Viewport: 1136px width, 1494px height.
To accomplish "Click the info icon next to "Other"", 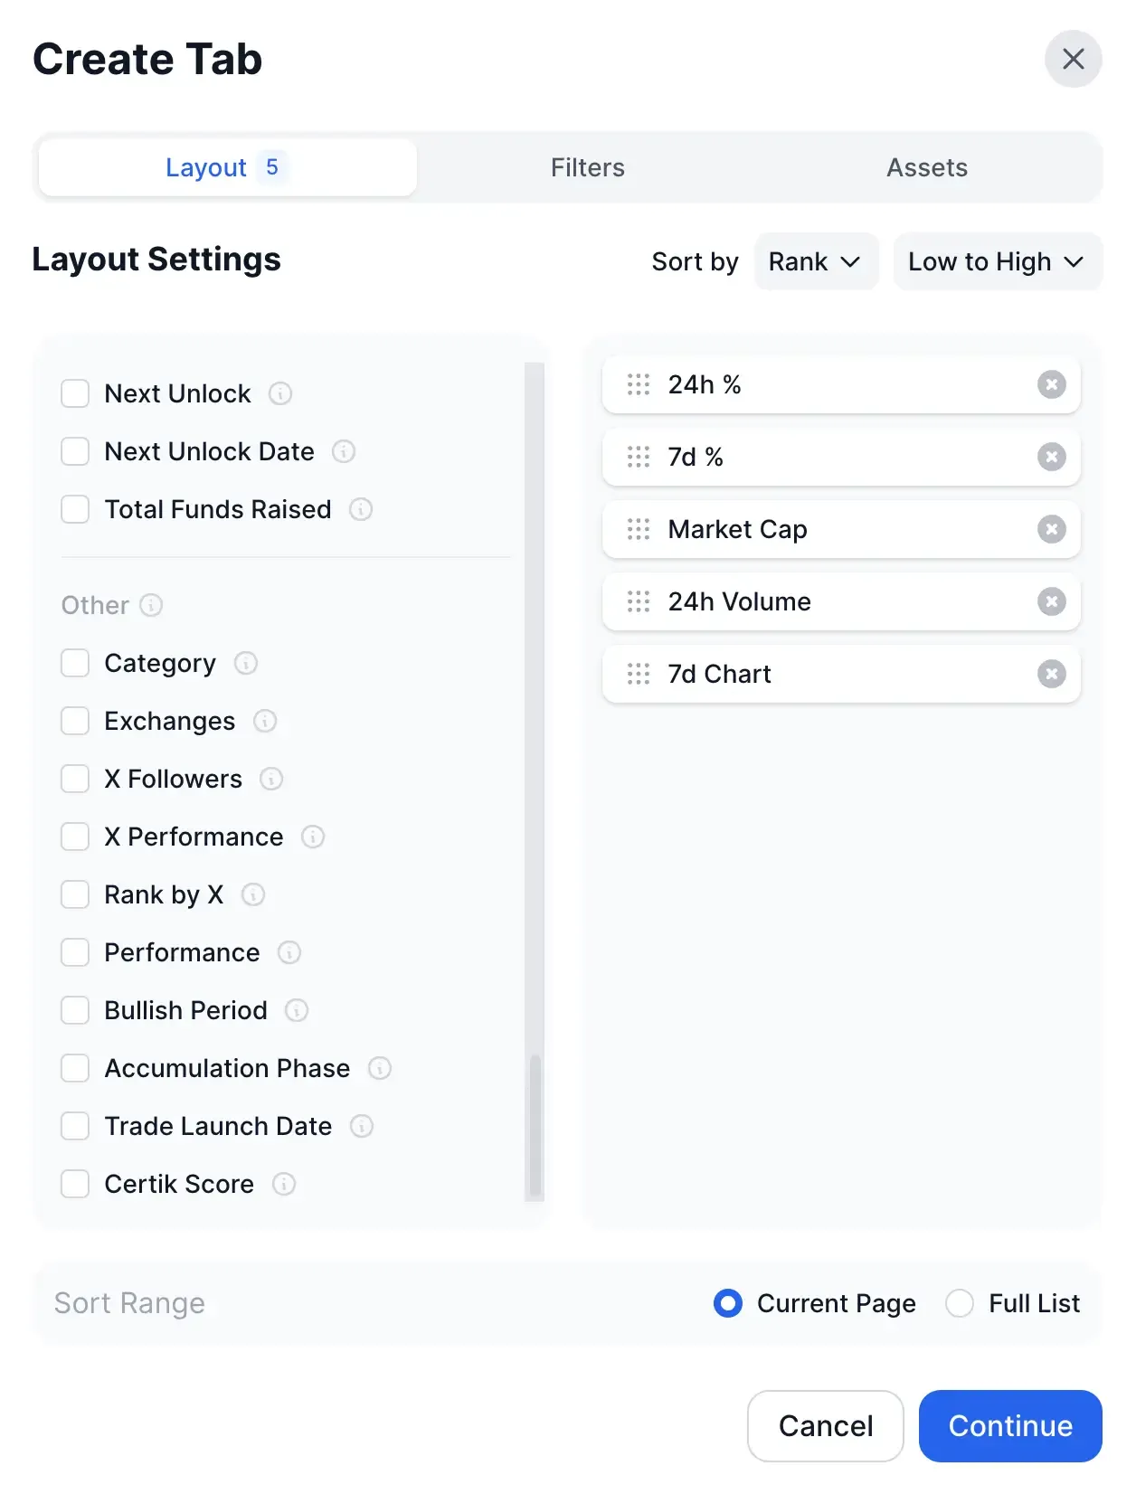I will [151, 605].
